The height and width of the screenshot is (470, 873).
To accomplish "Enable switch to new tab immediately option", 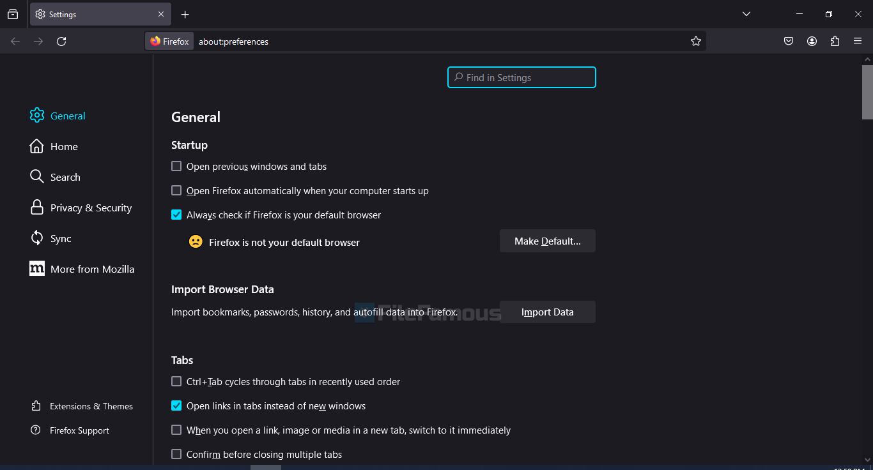I will (x=176, y=430).
